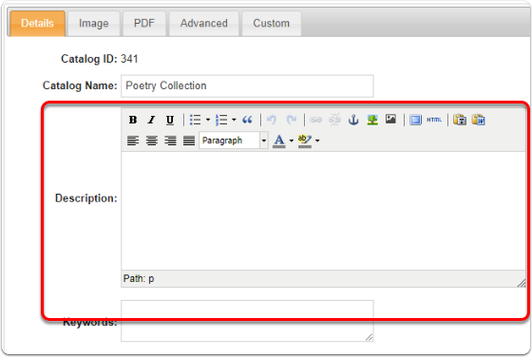Paste from Word
532x357 pixels.
pyautogui.click(x=479, y=120)
